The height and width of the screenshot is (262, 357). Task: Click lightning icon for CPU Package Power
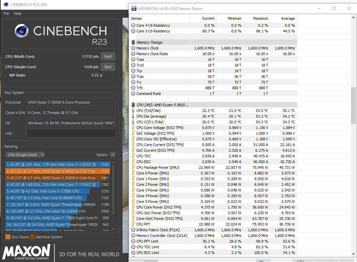pos(133,167)
